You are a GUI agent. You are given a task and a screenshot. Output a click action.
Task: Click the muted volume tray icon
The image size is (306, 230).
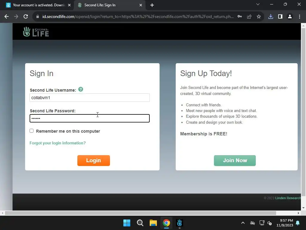270,223
